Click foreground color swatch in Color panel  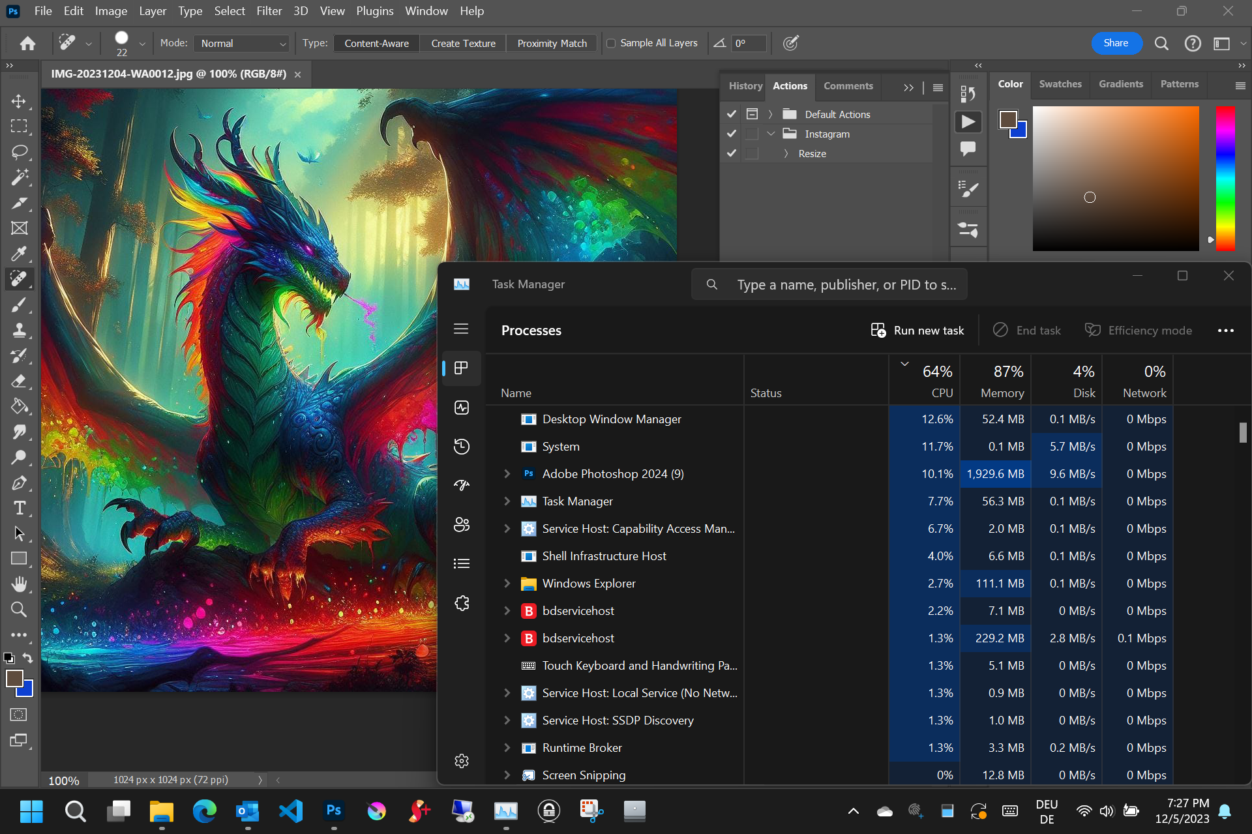[1008, 119]
